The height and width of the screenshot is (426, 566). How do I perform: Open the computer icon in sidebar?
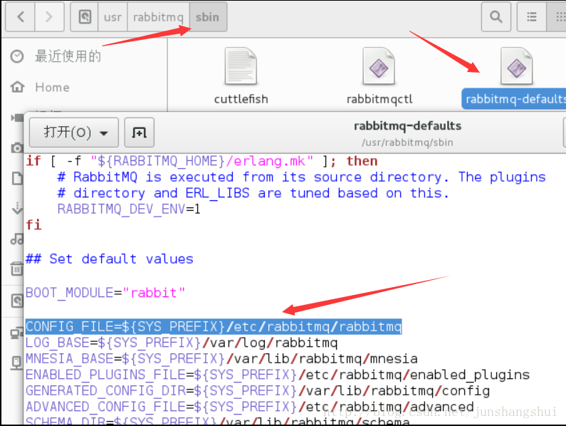[x=17, y=333]
